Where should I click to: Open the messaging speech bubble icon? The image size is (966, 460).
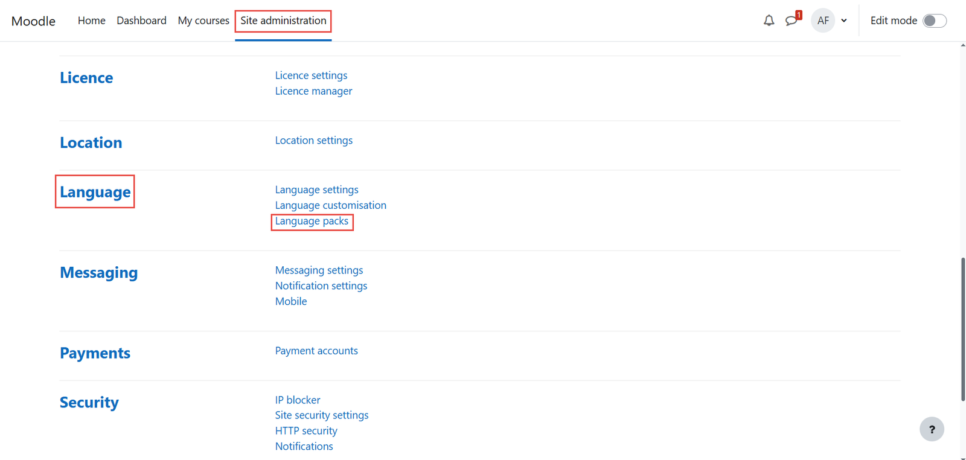click(x=792, y=21)
